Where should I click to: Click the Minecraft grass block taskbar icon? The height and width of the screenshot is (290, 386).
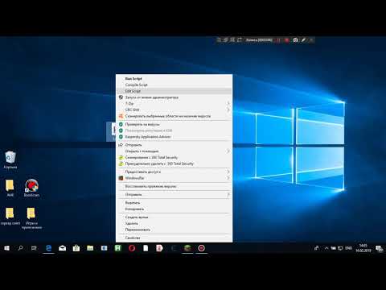187,248
